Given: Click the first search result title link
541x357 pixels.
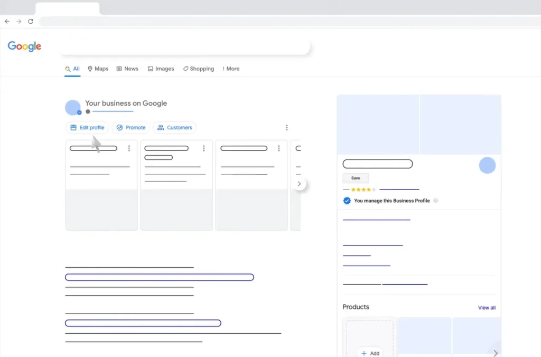Looking at the screenshot, I should [160, 277].
